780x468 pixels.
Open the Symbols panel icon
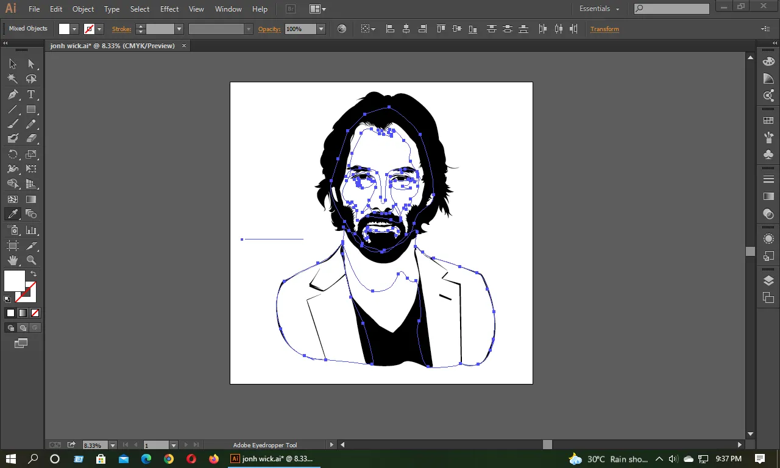pos(768,155)
